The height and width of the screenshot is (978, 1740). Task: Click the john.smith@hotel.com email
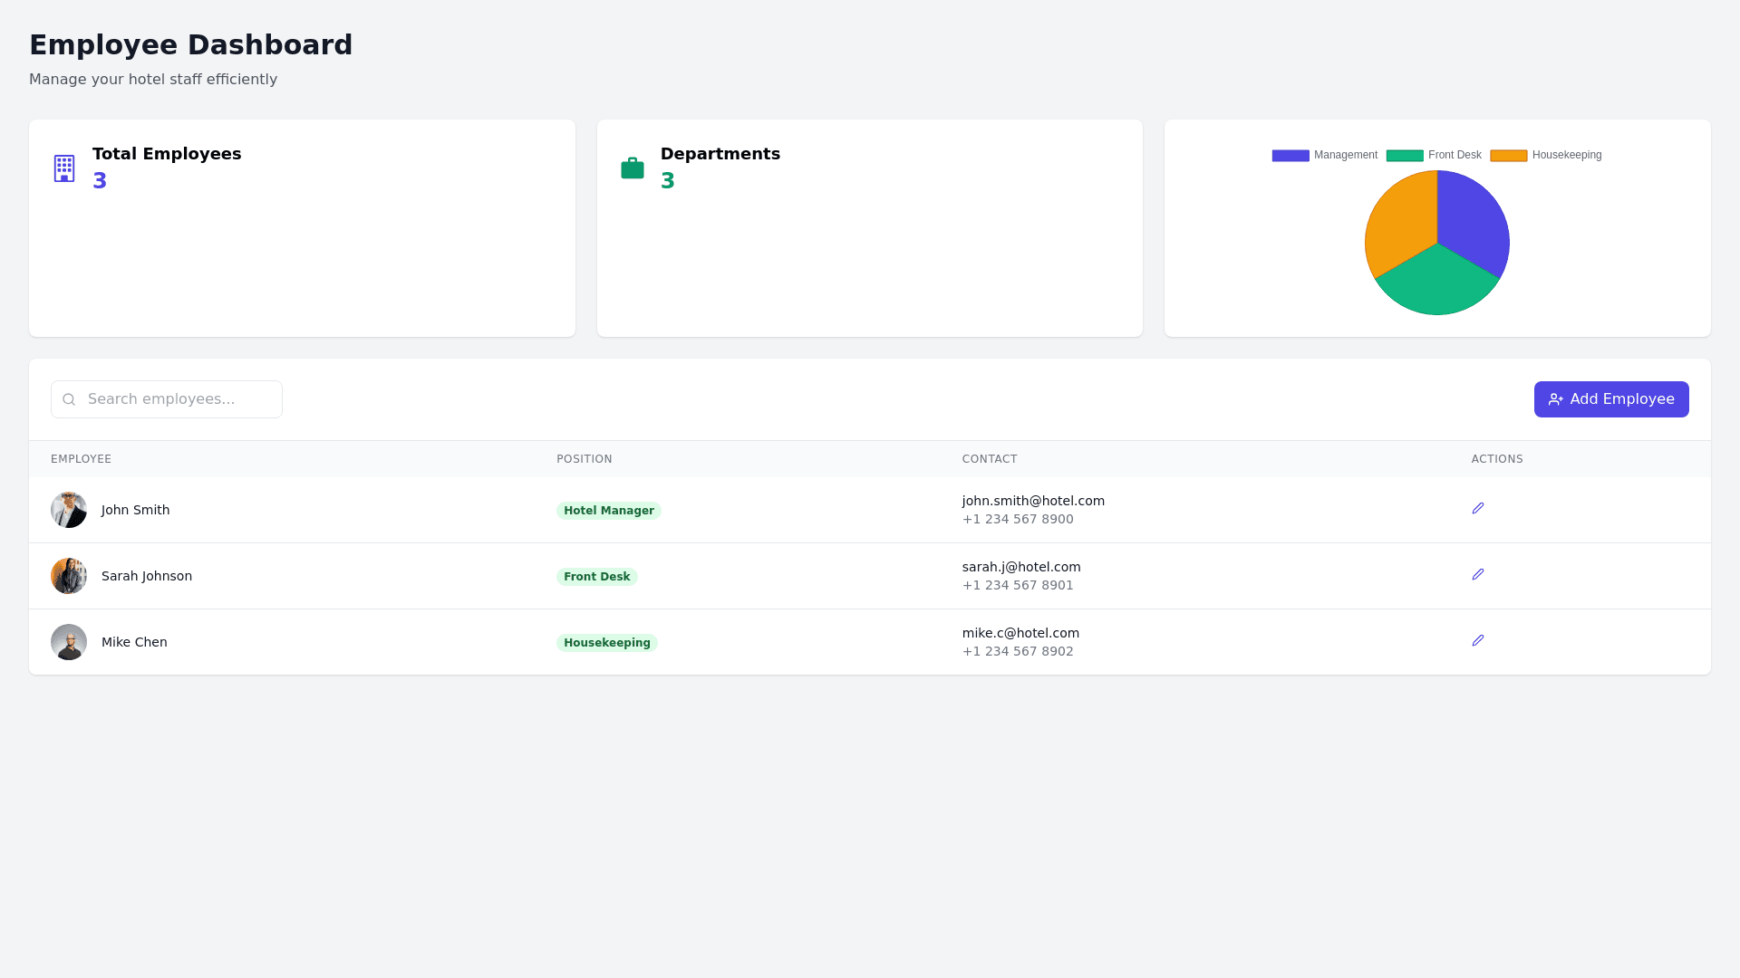(1033, 501)
